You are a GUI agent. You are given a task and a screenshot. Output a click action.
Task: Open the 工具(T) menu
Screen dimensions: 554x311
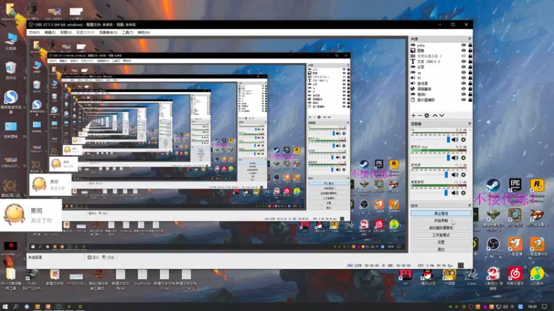coord(127,32)
